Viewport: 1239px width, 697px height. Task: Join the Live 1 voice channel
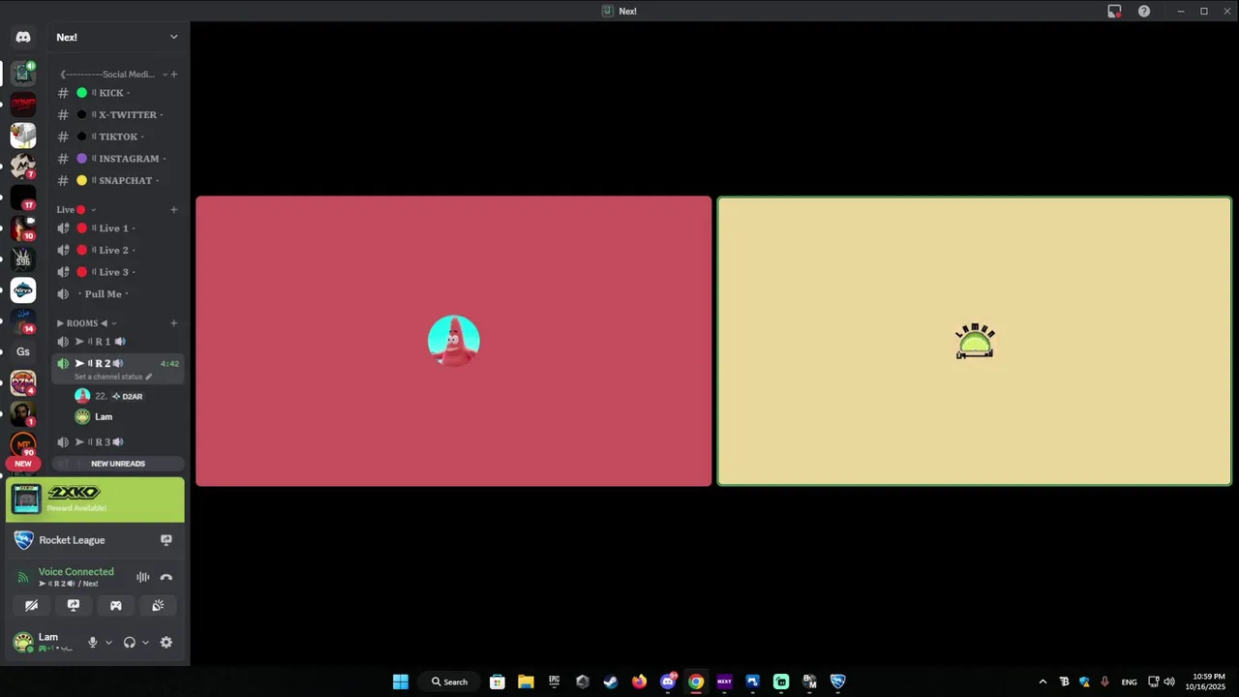[118, 228]
